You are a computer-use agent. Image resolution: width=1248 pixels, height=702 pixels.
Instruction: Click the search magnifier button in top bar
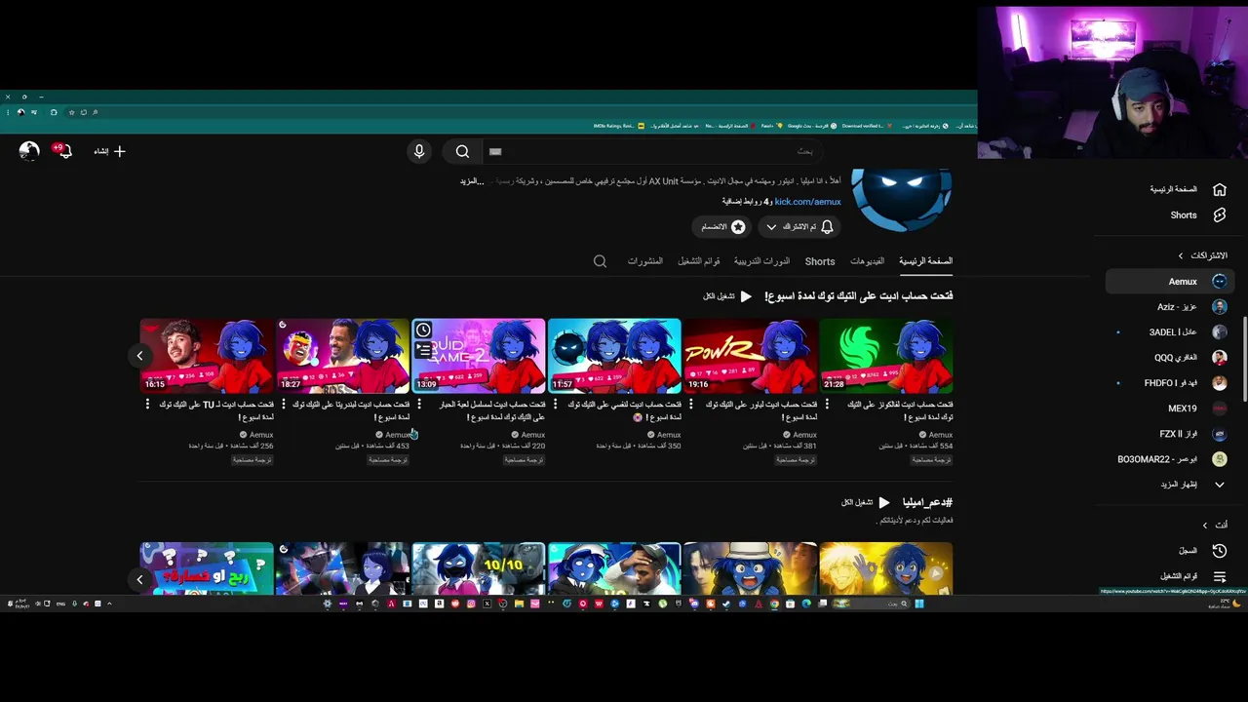click(462, 151)
